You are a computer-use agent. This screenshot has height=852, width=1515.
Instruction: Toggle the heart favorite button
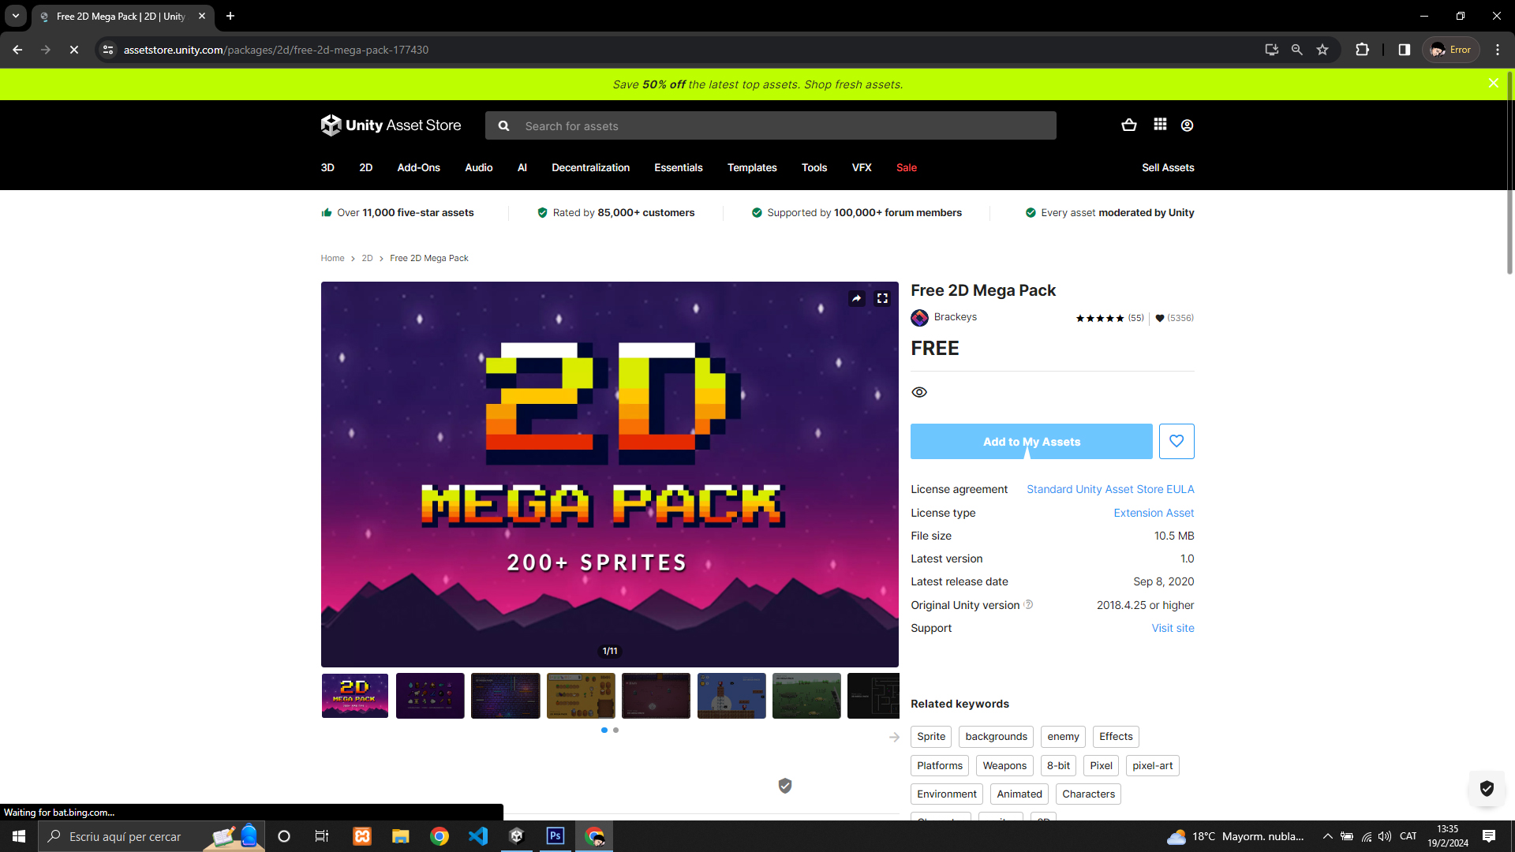point(1176,442)
